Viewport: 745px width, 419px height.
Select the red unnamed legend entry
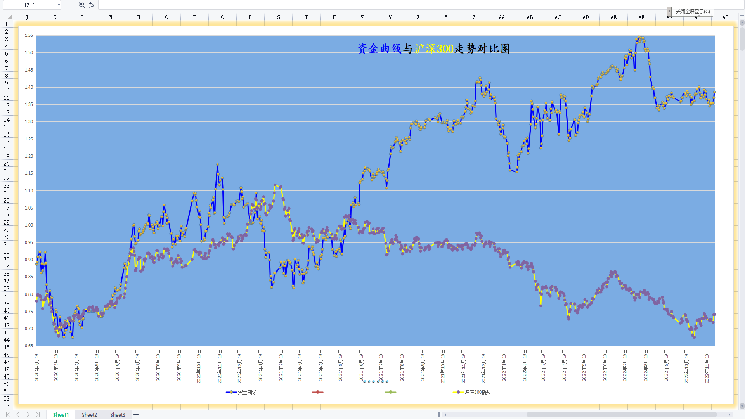[x=317, y=392]
